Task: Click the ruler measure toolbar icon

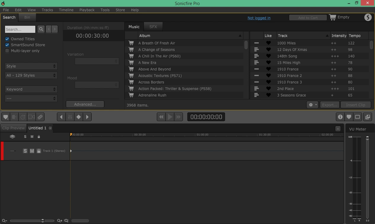Action: coord(40,117)
